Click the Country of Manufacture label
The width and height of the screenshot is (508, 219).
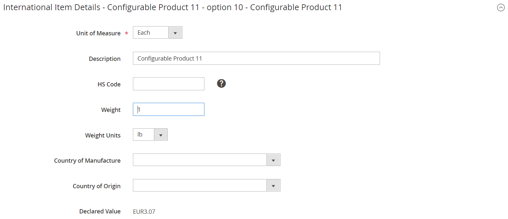87,160
